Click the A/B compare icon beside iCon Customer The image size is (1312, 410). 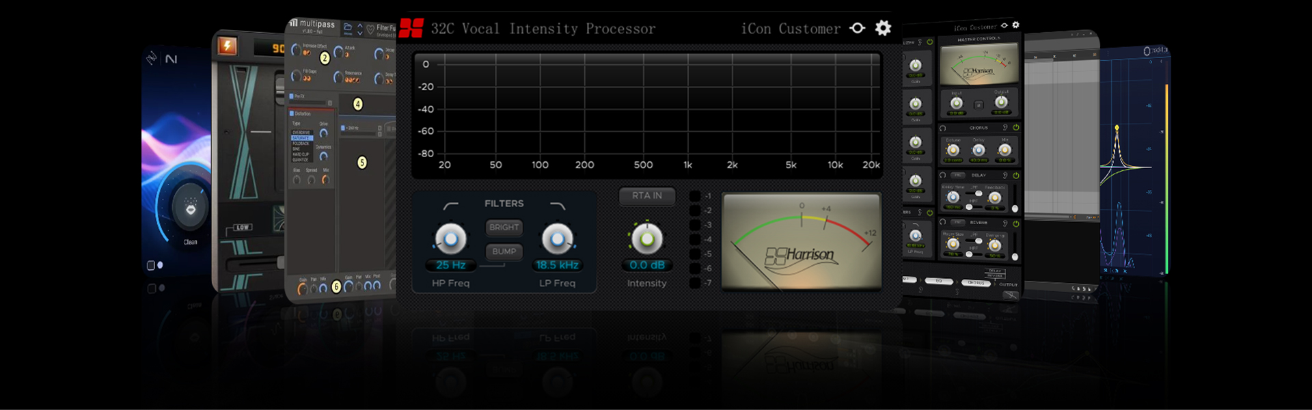[x=857, y=28]
